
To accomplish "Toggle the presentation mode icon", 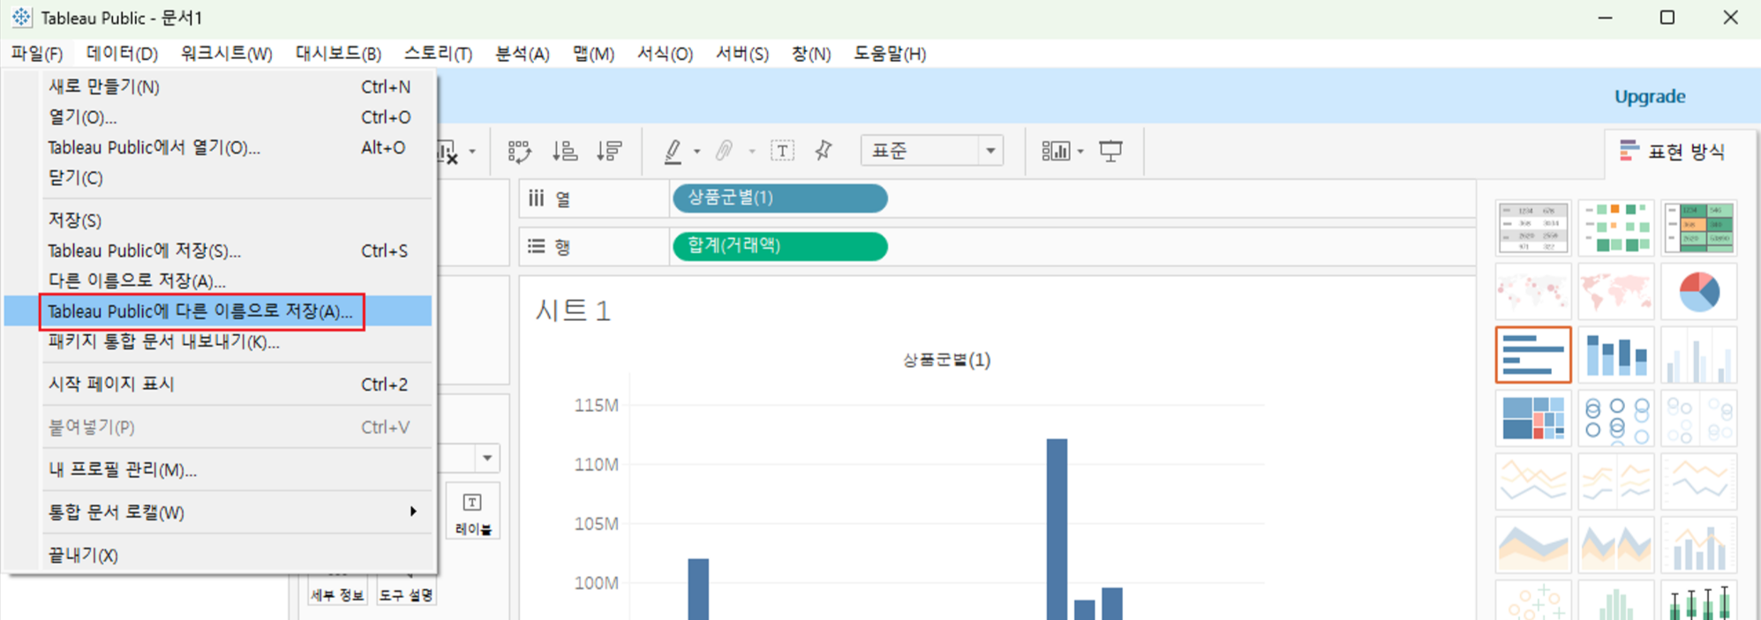I will tap(1110, 151).
